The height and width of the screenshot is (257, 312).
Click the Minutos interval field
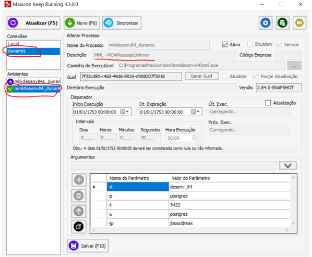pos(128,138)
